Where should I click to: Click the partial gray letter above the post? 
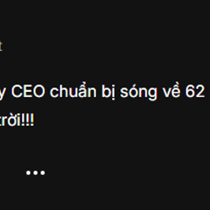click(x=1, y=46)
